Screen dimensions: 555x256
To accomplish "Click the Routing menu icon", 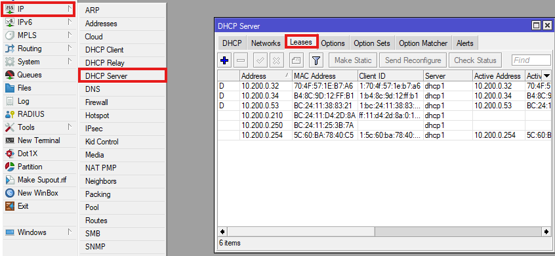I will (10, 49).
